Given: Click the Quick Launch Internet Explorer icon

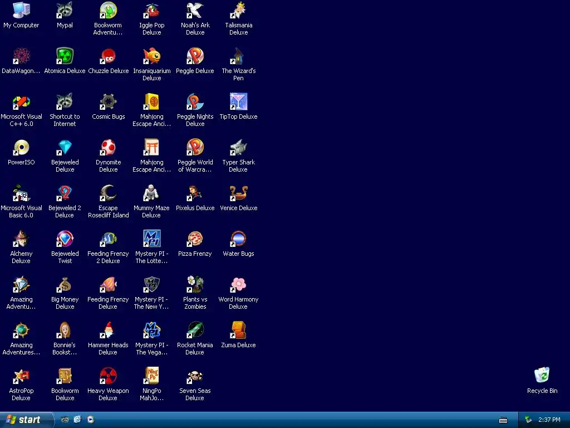Looking at the screenshot, I should click(78, 420).
